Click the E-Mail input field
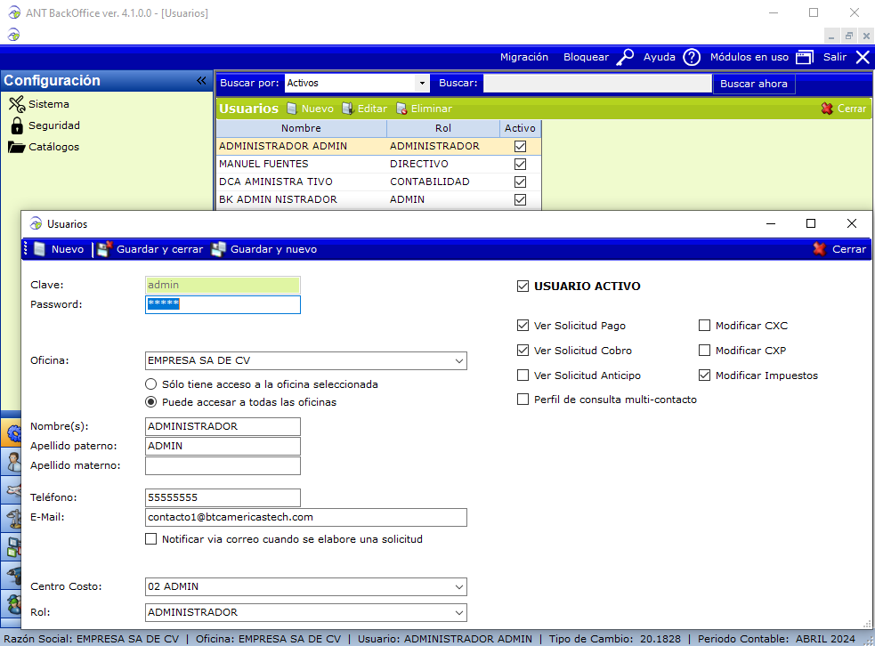This screenshot has height=646, width=875. (305, 517)
